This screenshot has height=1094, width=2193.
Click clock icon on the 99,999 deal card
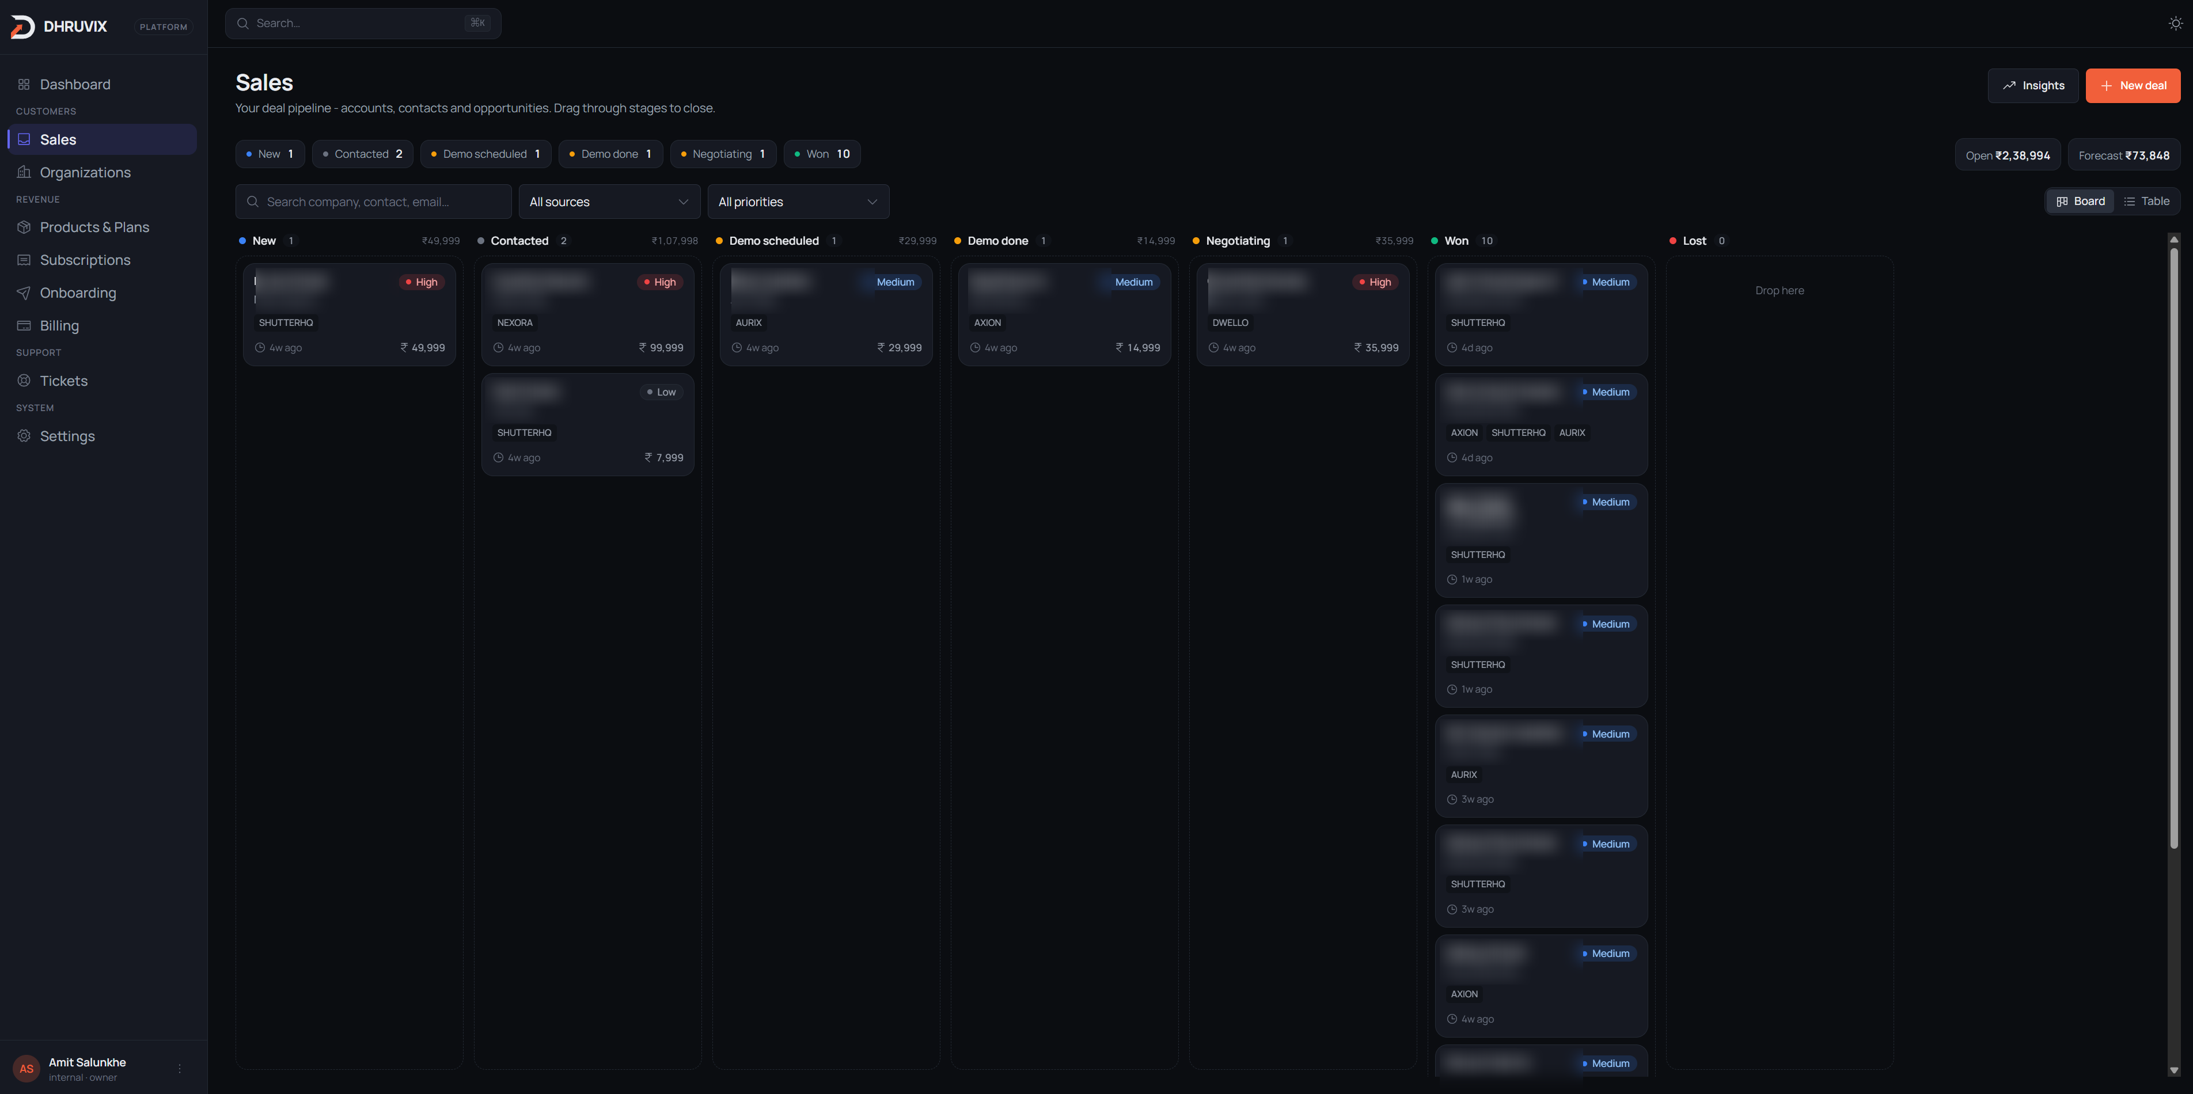498,347
